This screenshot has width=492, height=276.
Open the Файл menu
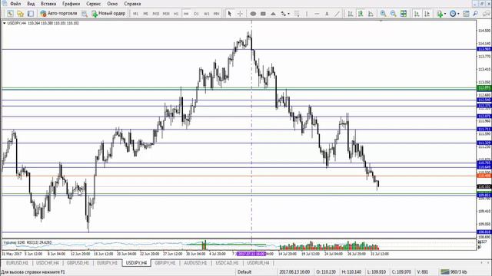[x=15, y=4]
